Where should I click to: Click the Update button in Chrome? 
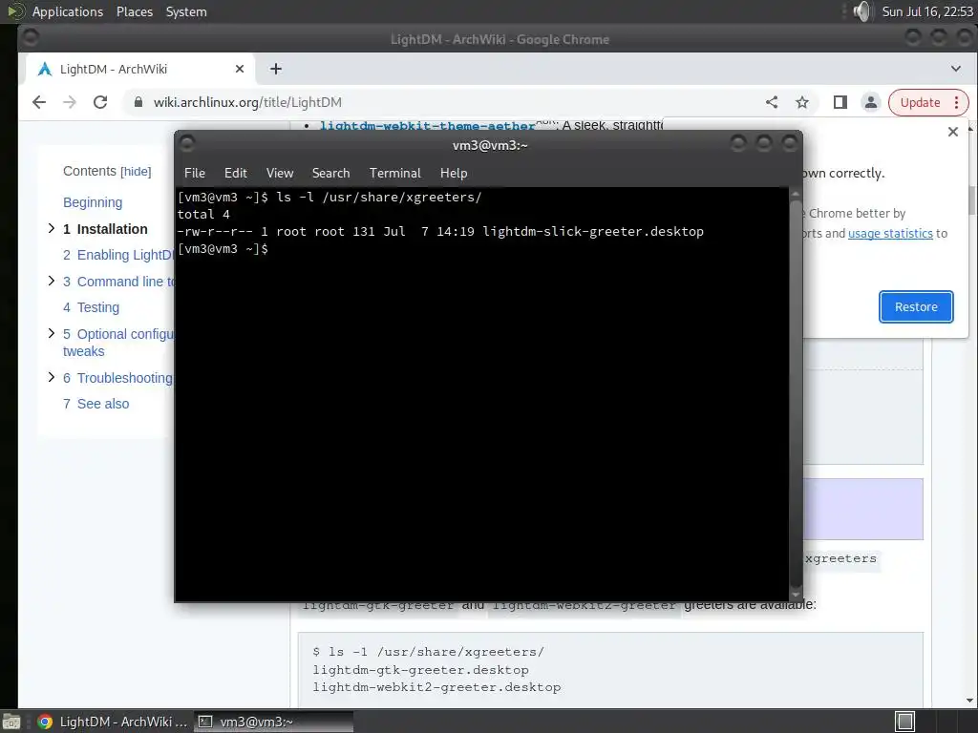point(920,102)
